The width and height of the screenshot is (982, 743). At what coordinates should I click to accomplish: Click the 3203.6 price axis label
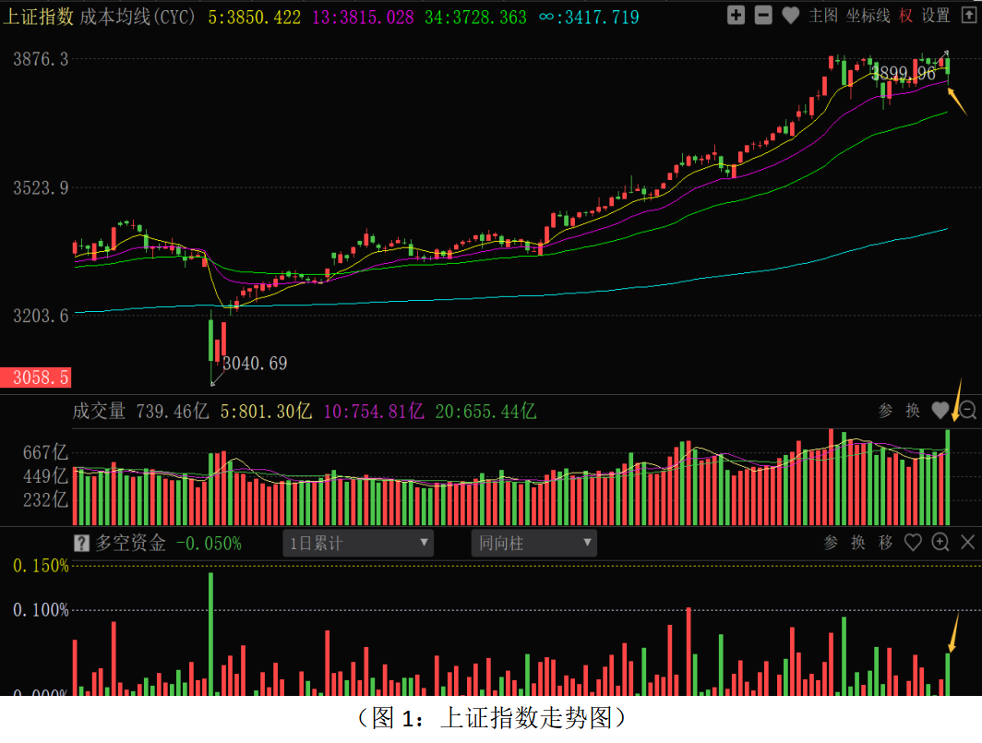click(41, 316)
